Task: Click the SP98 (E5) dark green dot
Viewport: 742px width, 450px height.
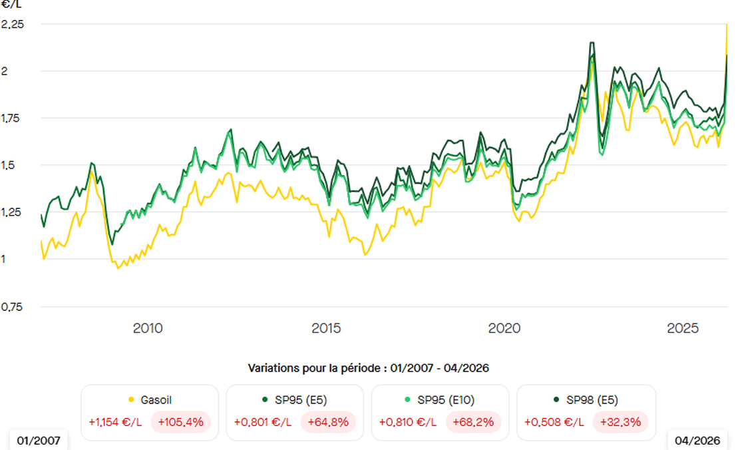Action: click(558, 400)
